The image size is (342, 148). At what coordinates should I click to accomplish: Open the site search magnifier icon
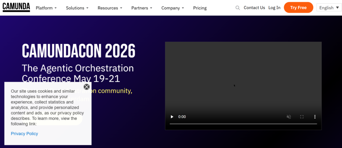point(237,8)
